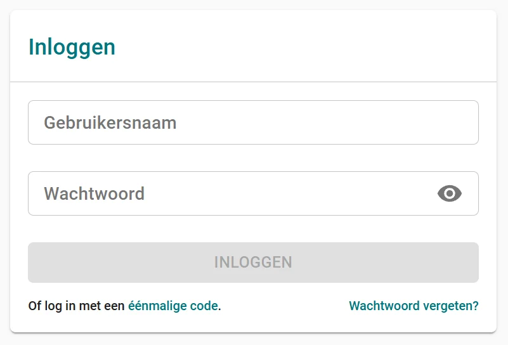The width and height of the screenshot is (508, 345).
Task: Log in with a one-time code link
Action: pyautogui.click(x=173, y=306)
